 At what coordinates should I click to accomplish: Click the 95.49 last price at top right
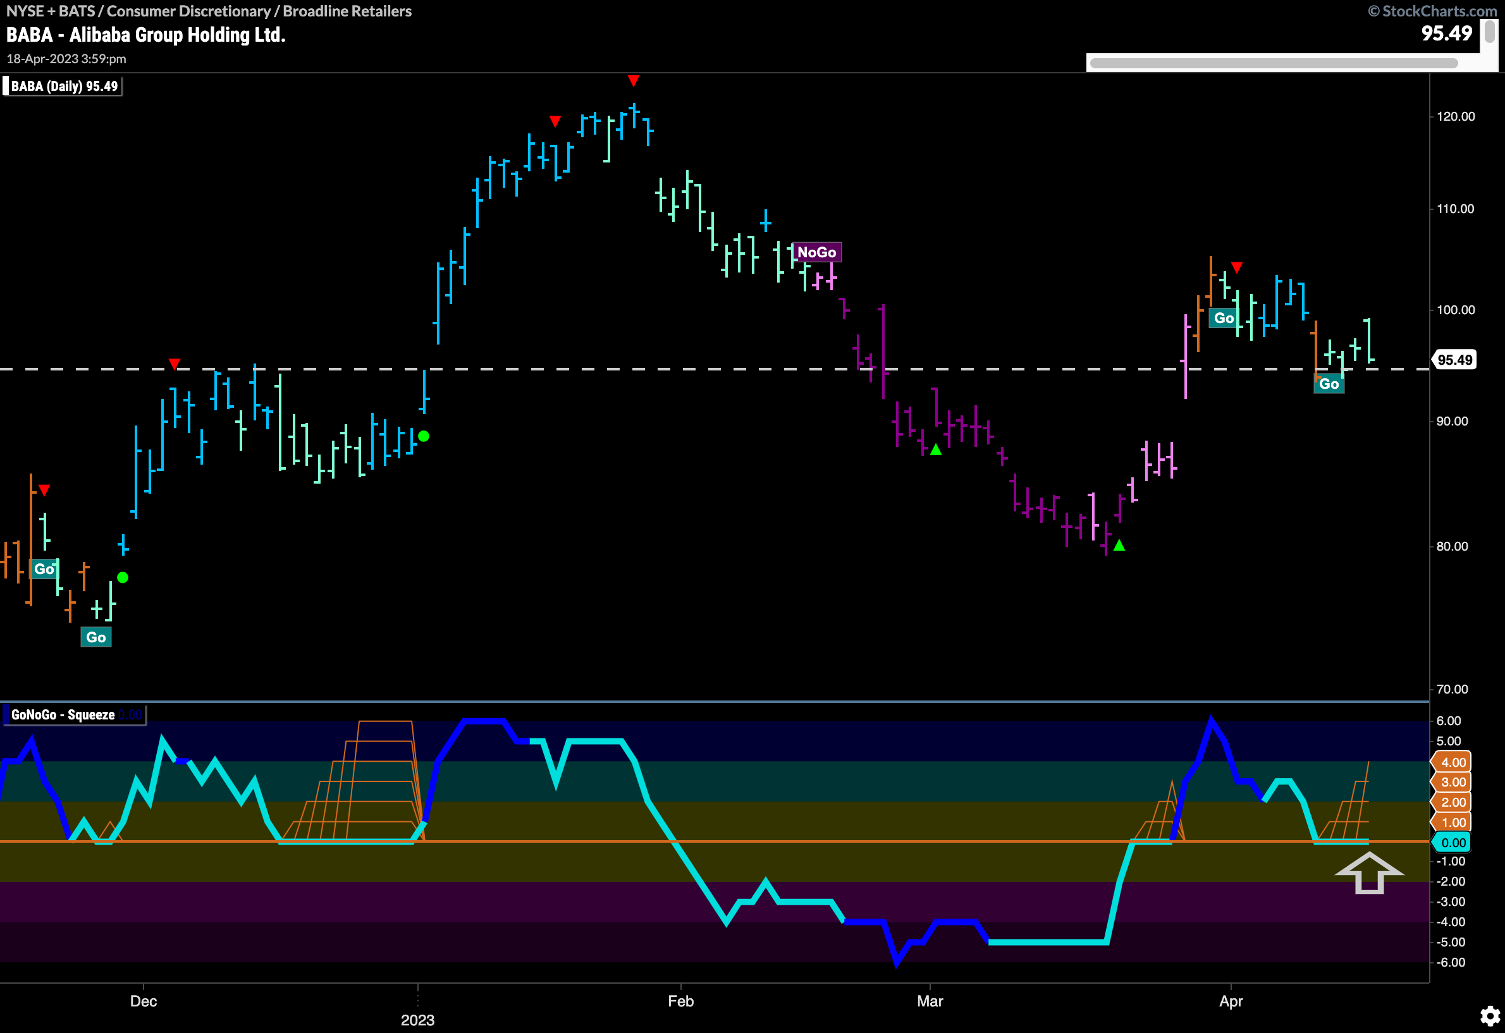(x=1447, y=33)
